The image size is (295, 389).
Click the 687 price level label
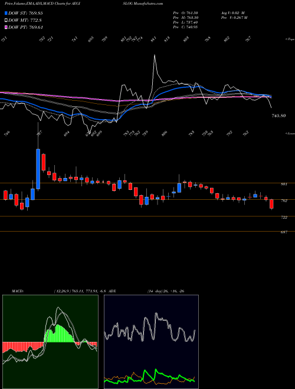(284, 232)
